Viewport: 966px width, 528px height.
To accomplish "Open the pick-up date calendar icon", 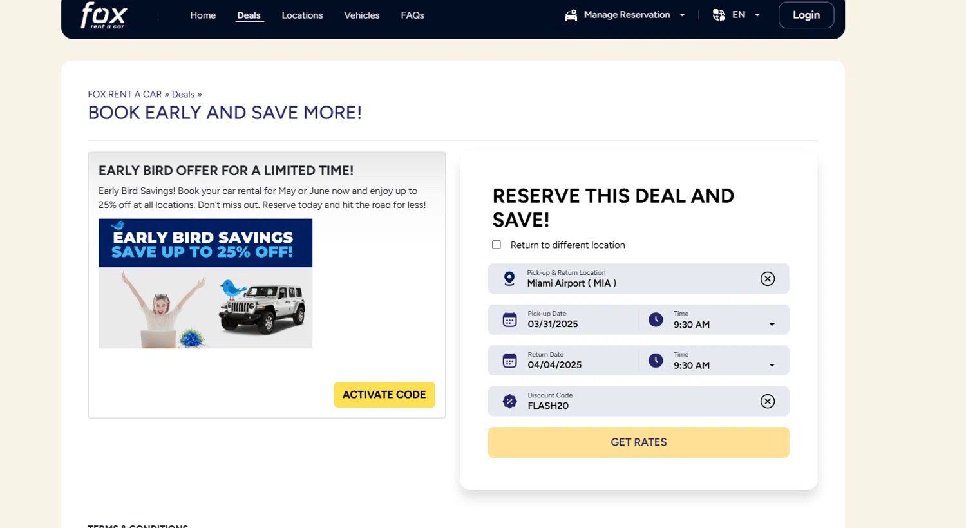I will pos(509,320).
